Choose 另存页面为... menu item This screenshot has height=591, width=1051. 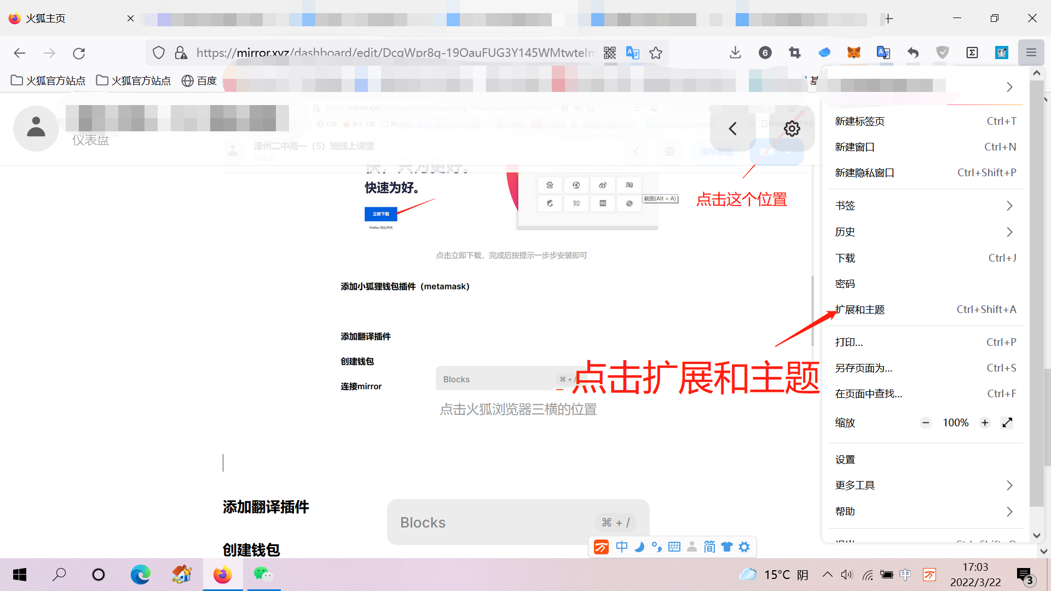pos(925,368)
